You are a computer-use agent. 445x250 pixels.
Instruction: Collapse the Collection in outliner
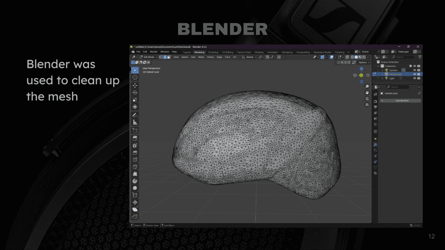click(378, 66)
